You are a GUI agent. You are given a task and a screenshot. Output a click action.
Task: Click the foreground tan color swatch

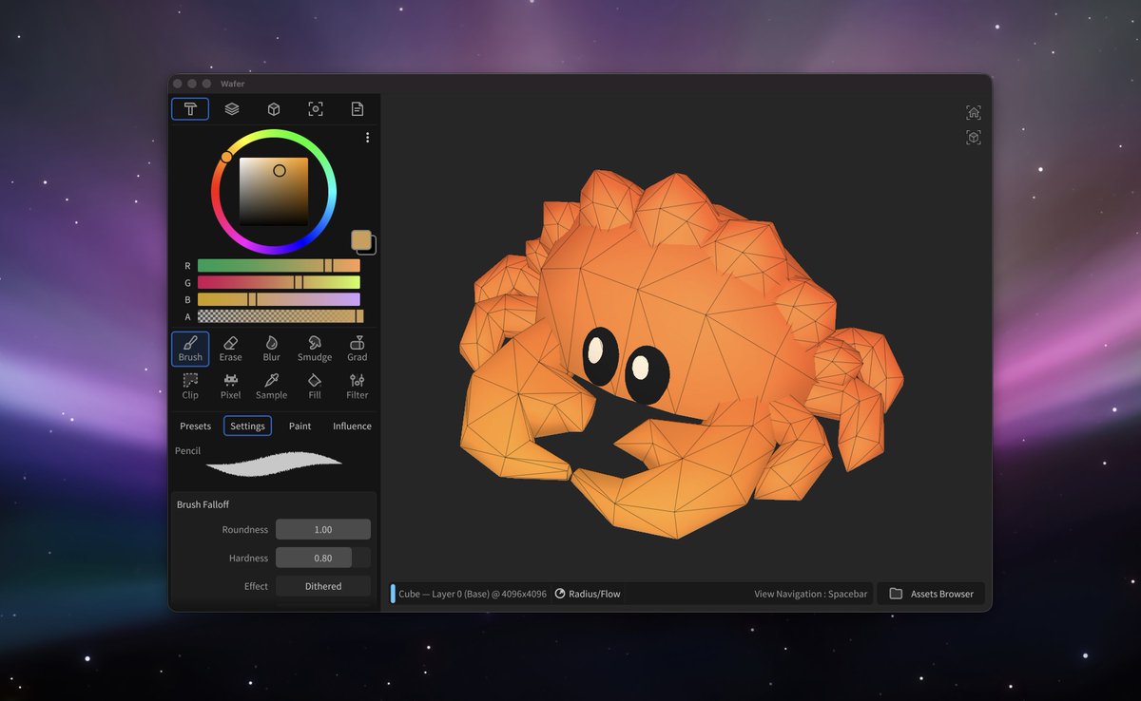(x=361, y=240)
